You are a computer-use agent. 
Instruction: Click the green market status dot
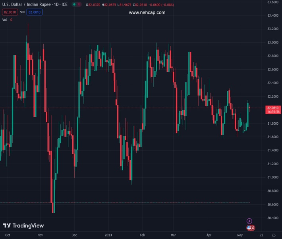(x=74, y=5)
